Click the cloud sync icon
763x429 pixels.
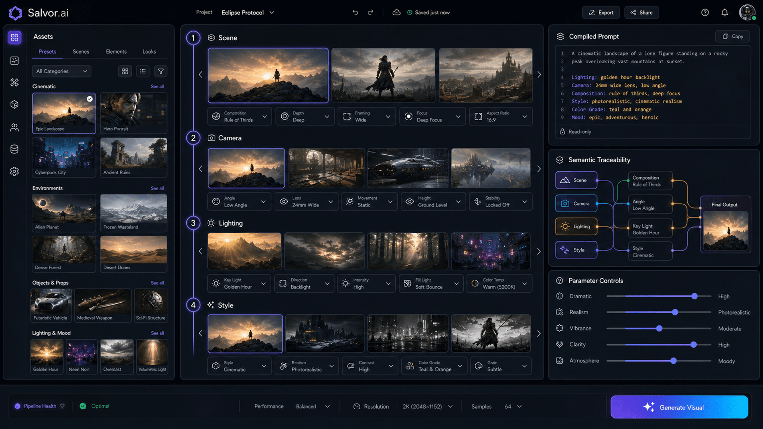pyautogui.click(x=396, y=12)
